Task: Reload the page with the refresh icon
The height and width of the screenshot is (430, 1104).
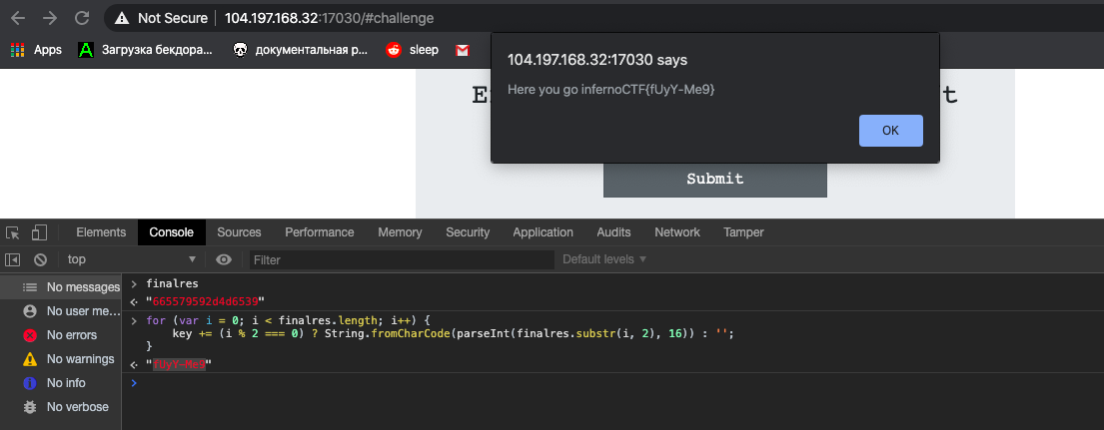Action: 82,18
